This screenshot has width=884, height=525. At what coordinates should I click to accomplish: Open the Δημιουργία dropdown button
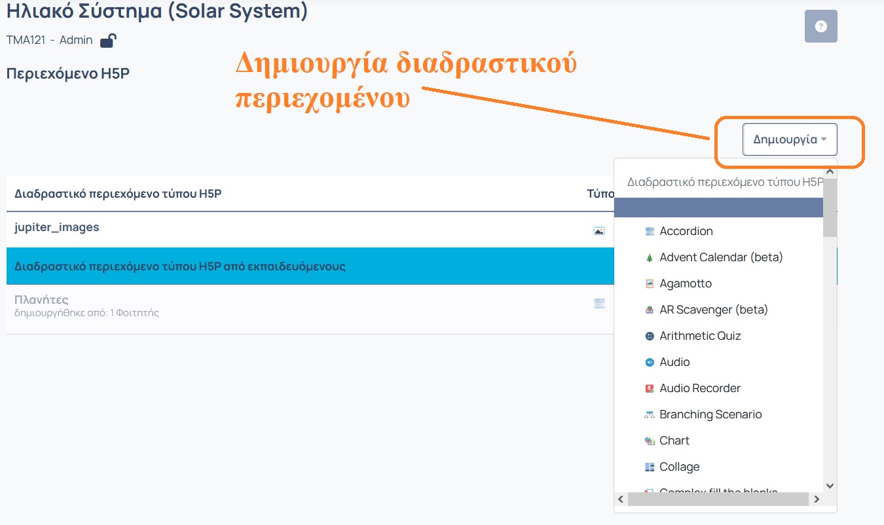coord(790,139)
